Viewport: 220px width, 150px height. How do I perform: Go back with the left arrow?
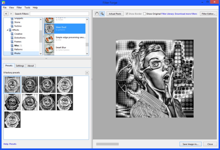[x=6, y=14]
